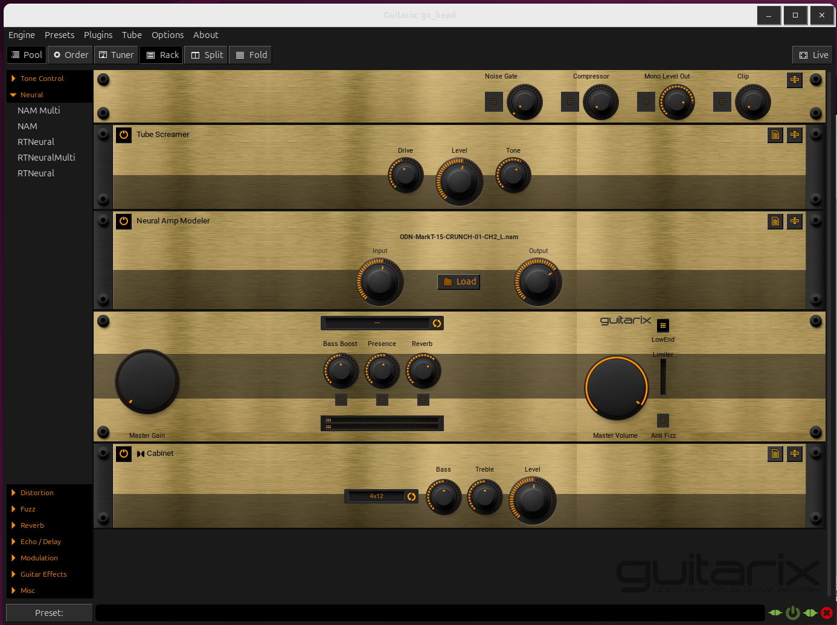Viewport: 837px width, 625px height.
Task: Expand the Distortion plugin category
Action: pyautogui.click(x=37, y=493)
